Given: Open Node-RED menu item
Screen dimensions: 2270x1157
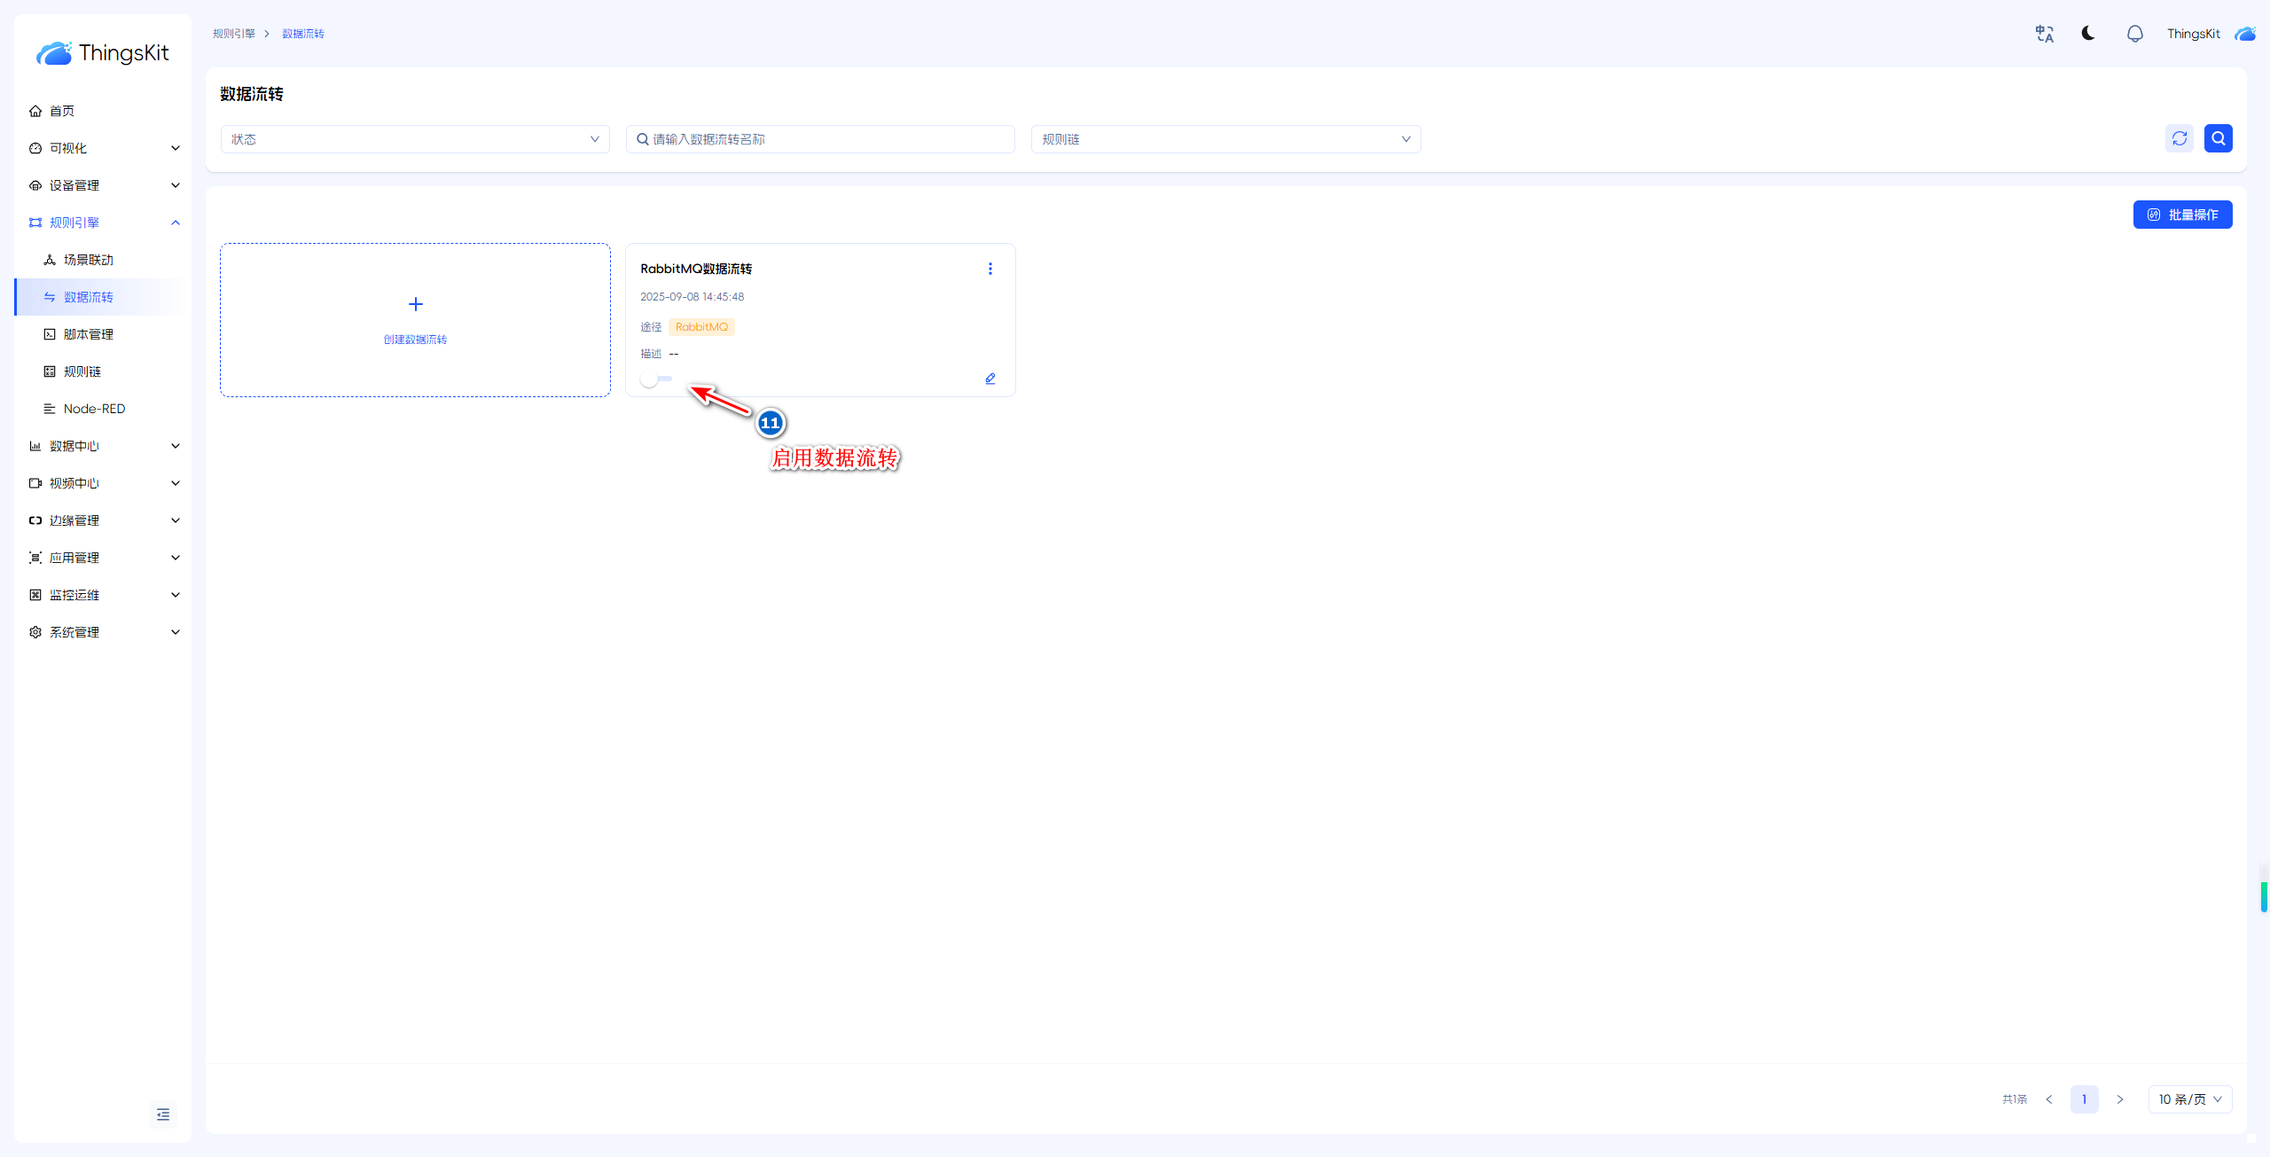Looking at the screenshot, I should click(94, 409).
